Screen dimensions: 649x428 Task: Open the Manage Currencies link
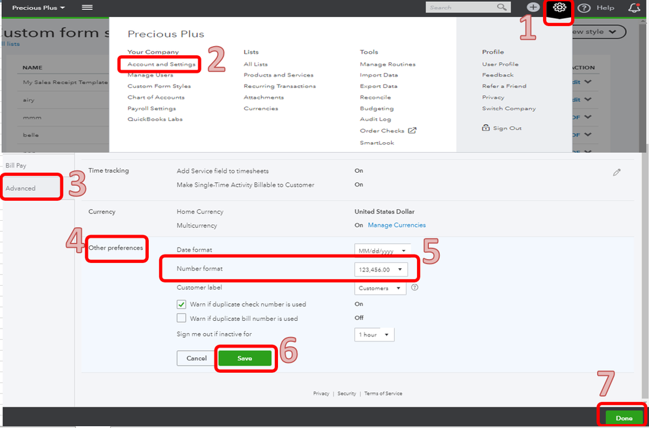[x=396, y=225]
